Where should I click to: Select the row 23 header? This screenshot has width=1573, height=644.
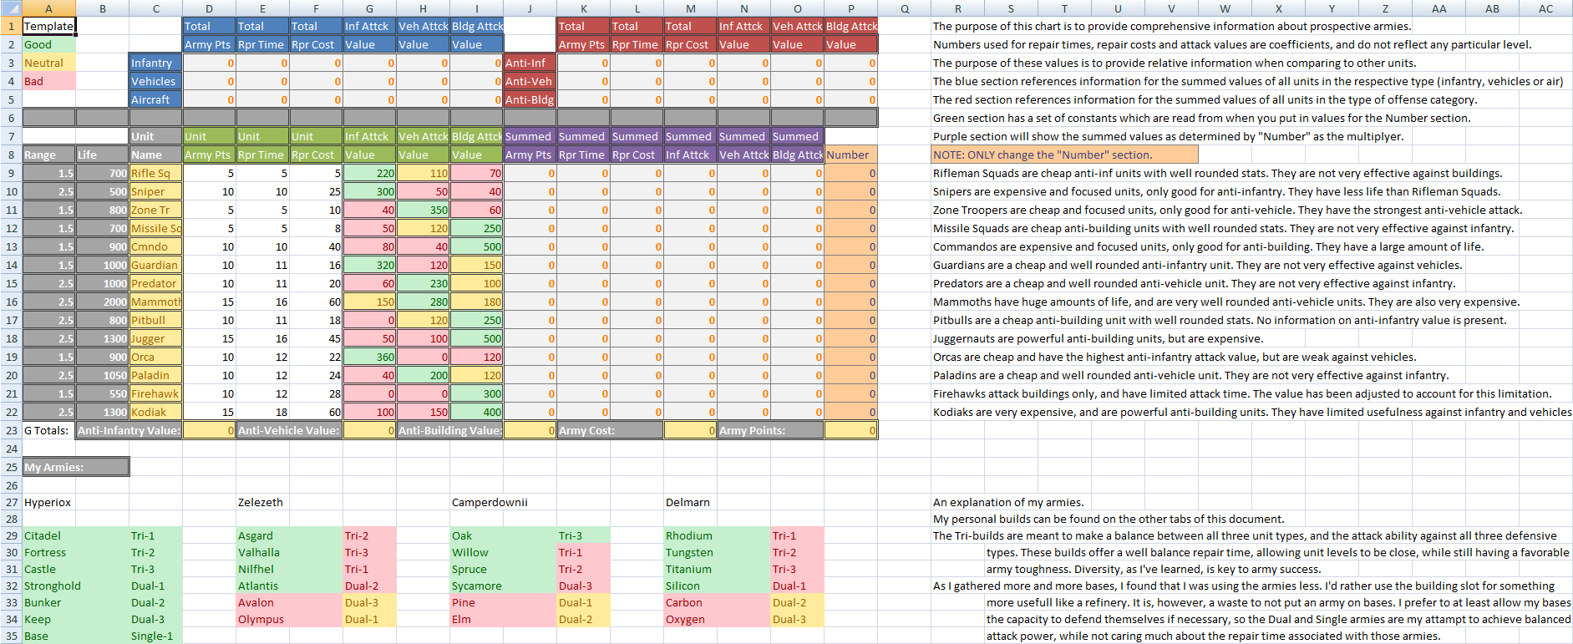[x=11, y=430]
